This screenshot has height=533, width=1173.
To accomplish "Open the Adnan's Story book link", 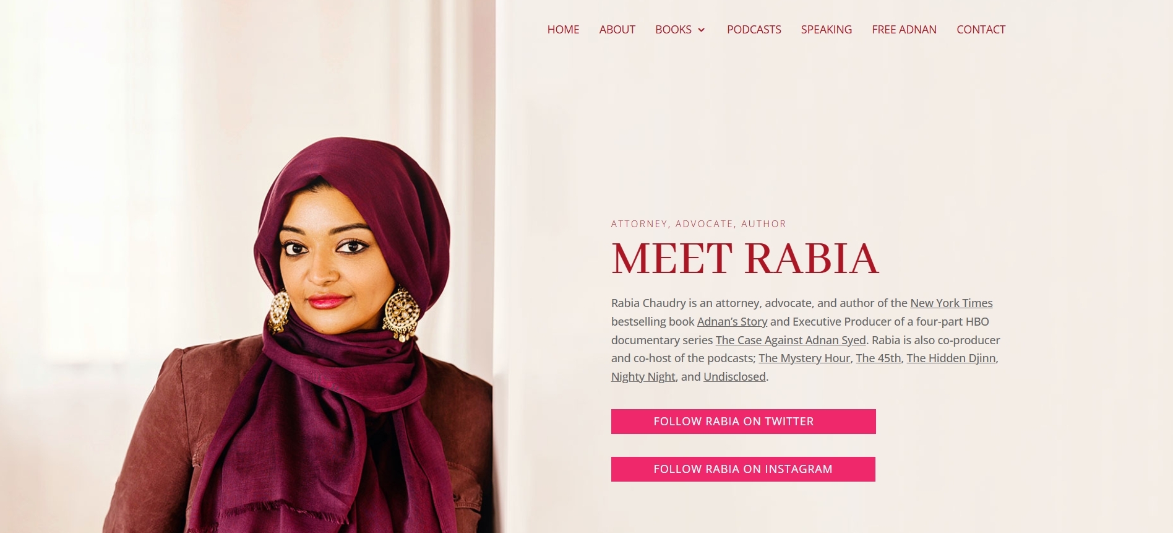I will (x=732, y=322).
